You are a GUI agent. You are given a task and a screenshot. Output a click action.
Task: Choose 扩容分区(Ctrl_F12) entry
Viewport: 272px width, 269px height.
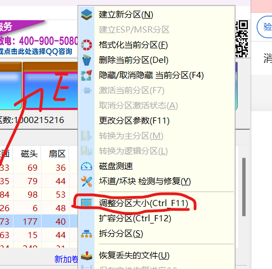135,218
